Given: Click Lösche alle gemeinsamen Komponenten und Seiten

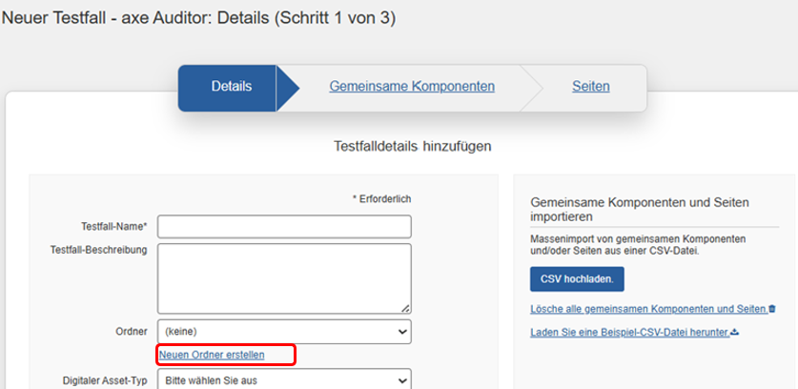Looking at the screenshot, I should [x=648, y=309].
